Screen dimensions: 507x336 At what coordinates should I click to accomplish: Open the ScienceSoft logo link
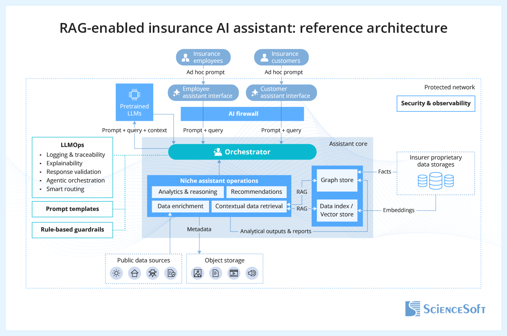point(445,309)
